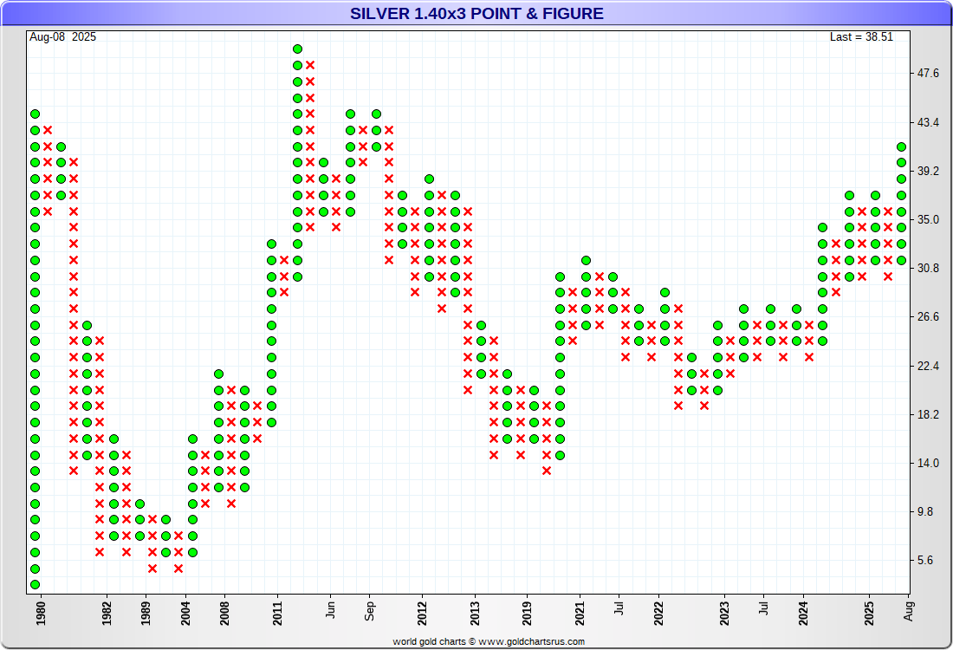
Task: Click the 2023 year label
Action: 724,614
